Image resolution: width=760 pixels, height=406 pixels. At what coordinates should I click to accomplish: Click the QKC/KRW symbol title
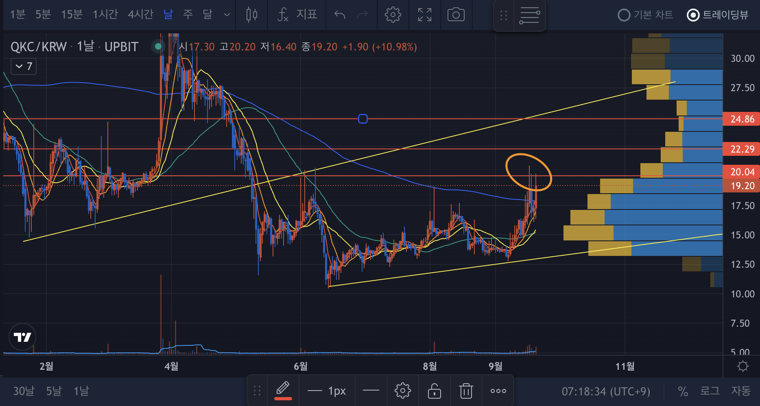pyautogui.click(x=39, y=47)
